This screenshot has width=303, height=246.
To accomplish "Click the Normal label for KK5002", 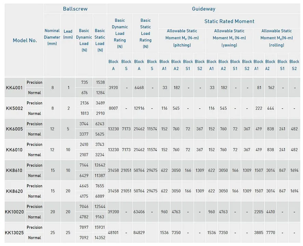I will tap(35, 114).
